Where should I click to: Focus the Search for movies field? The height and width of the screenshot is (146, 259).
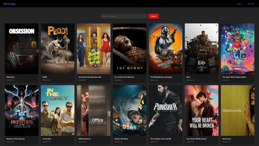[124, 16]
